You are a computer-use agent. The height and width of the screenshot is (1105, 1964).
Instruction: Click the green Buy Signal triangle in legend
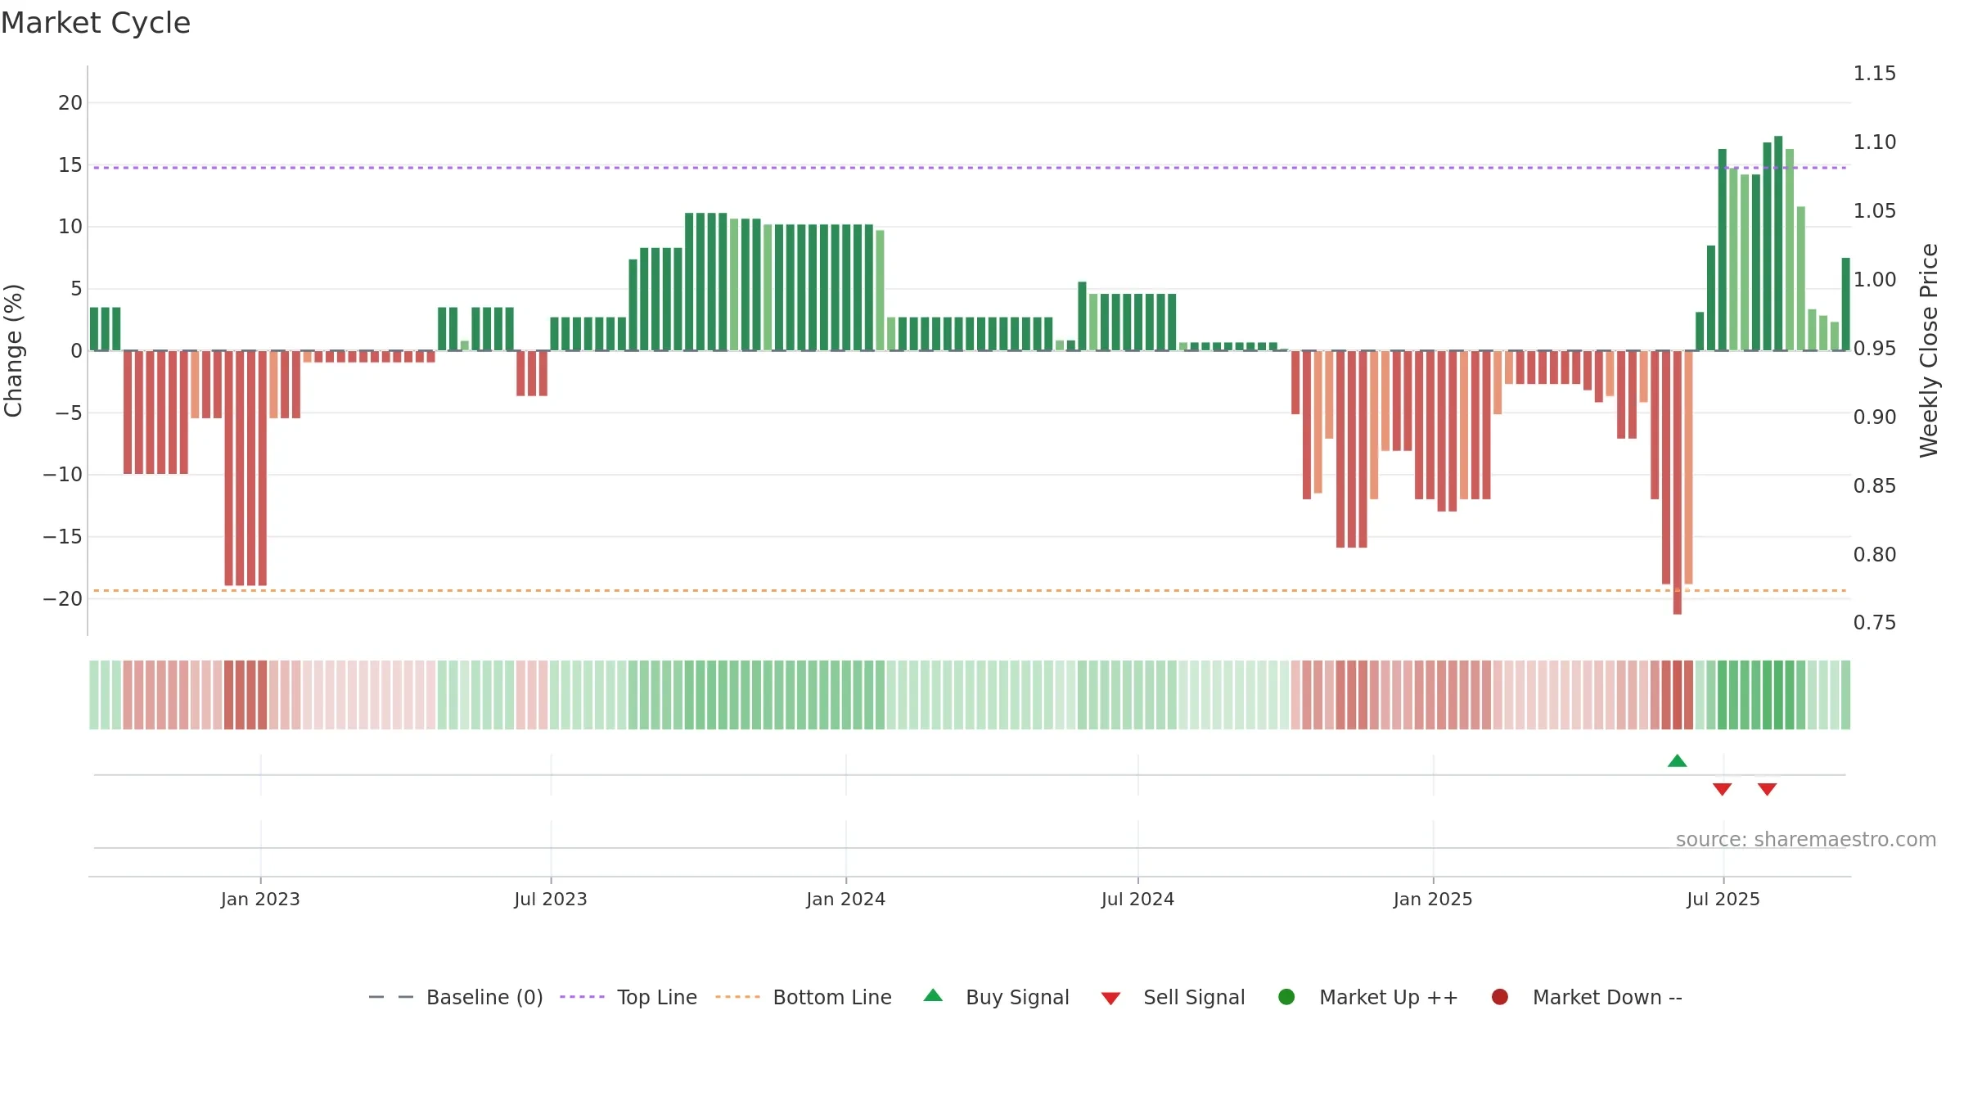pyautogui.click(x=933, y=995)
